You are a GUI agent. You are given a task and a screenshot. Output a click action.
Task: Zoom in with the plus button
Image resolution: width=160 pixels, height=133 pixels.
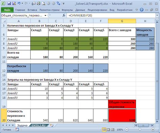(153, 130)
